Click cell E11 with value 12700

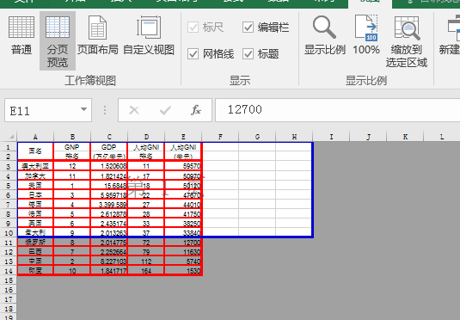point(183,243)
